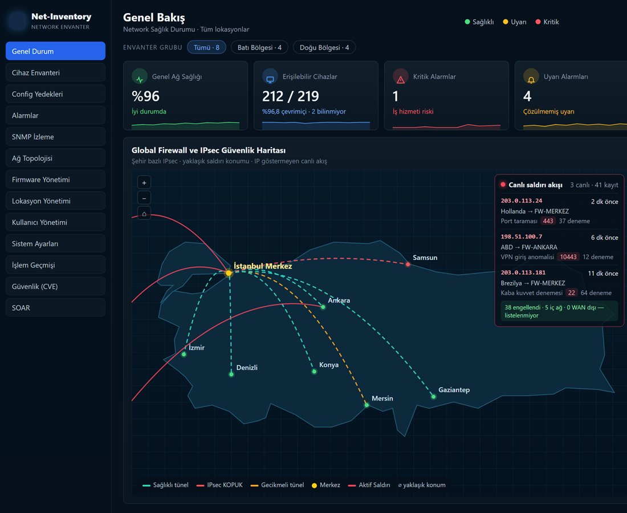Navigate to SOAR
The image size is (627, 513).
tap(56, 308)
